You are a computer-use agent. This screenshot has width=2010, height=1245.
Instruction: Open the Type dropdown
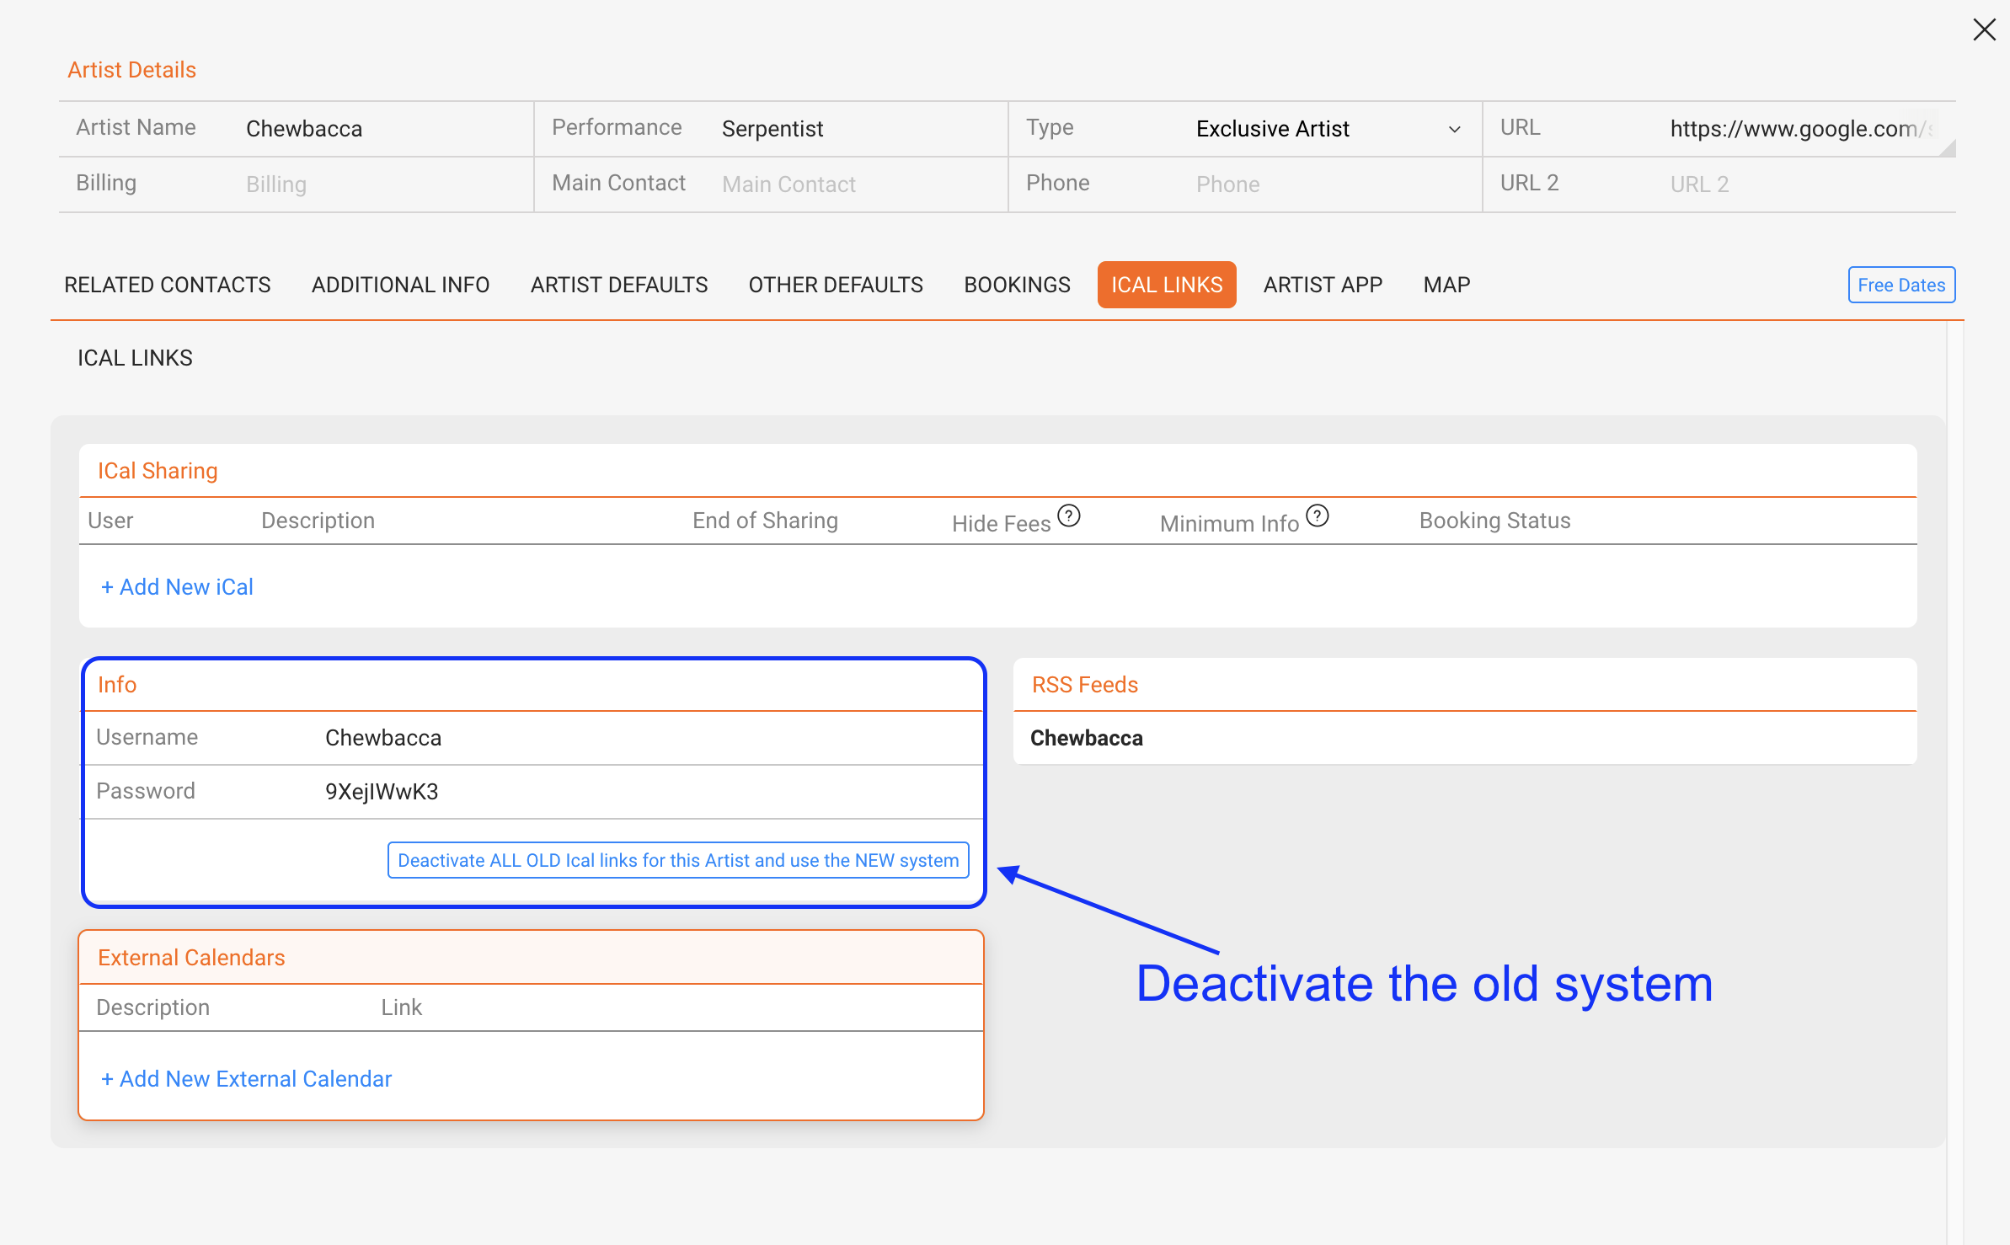(x=1328, y=129)
